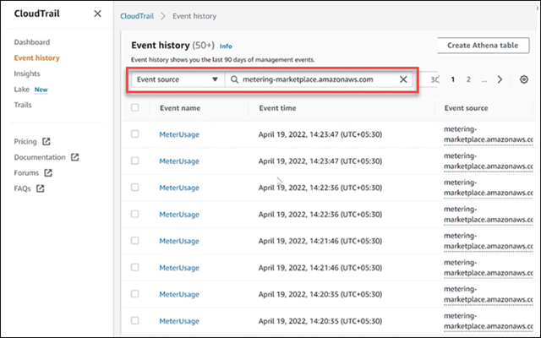The width and height of the screenshot is (541, 338).
Task: Select the first 14:20:35 MeterUsage event
Action: pyautogui.click(x=135, y=294)
